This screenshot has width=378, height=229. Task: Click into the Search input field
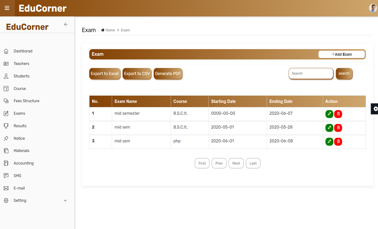[311, 74]
